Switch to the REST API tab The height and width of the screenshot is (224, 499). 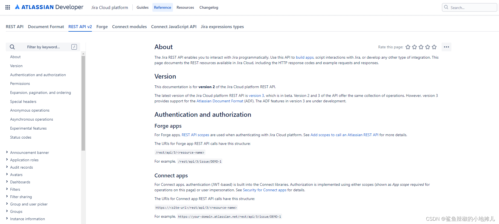click(x=14, y=26)
